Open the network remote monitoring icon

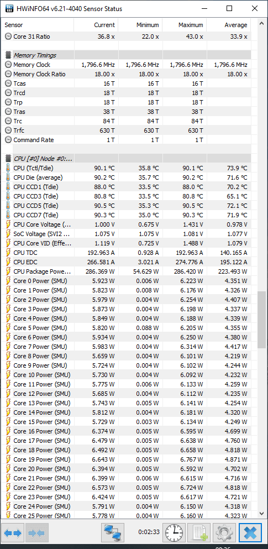114,533
